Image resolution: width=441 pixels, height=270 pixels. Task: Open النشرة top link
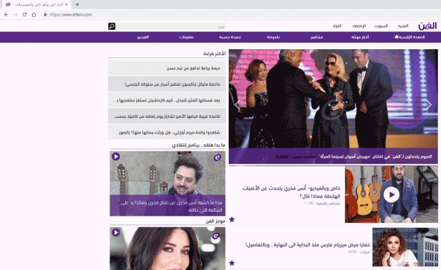[x=403, y=26]
